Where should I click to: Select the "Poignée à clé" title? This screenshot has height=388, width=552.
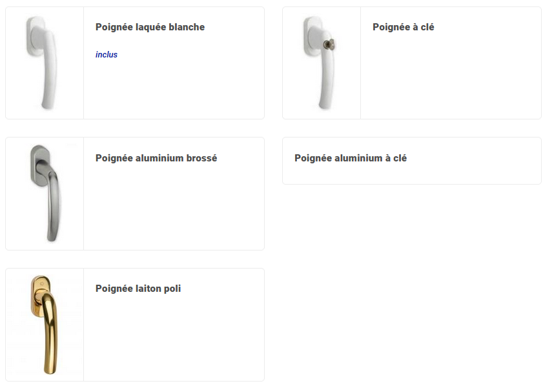coord(403,27)
